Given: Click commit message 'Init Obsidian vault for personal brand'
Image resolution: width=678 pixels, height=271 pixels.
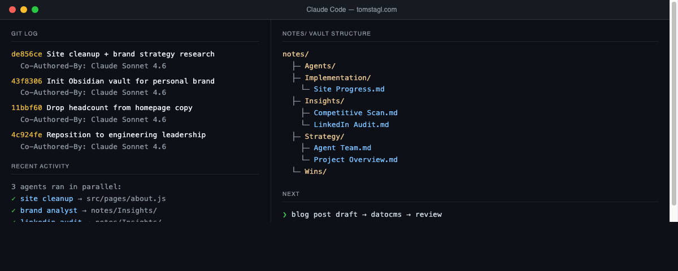Looking at the screenshot, I should click(x=131, y=81).
